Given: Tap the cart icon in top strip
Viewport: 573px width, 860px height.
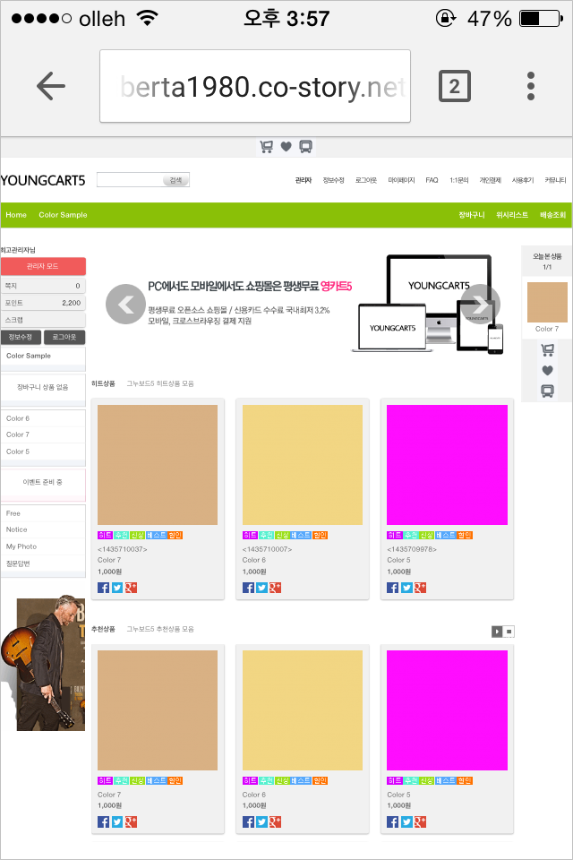Looking at the screenshot, I should (x=266, y=147).
